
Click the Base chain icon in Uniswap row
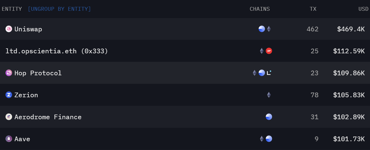[262, 29]
